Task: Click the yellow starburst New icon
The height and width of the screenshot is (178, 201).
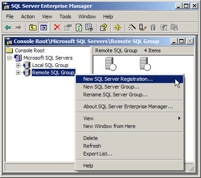Action: tap(117, 28)
